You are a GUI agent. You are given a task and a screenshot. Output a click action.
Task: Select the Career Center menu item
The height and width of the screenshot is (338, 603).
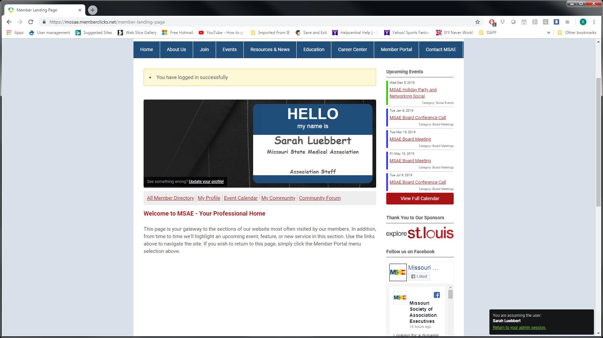pyautogui.click(x=352, y=49)
